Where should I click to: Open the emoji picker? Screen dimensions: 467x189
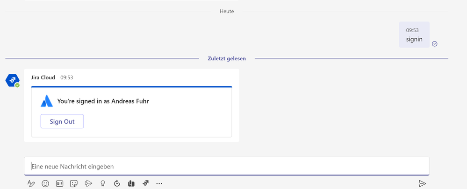click(45, 183)
